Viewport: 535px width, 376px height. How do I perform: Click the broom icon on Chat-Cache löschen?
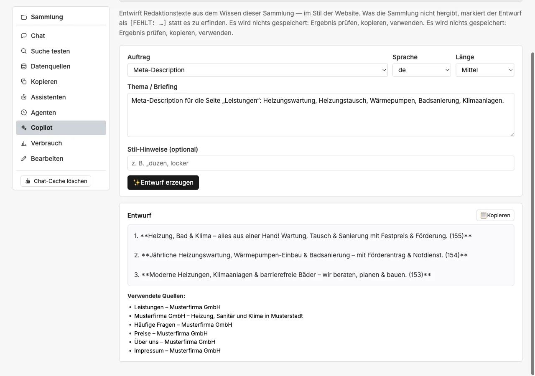[28, 181]
